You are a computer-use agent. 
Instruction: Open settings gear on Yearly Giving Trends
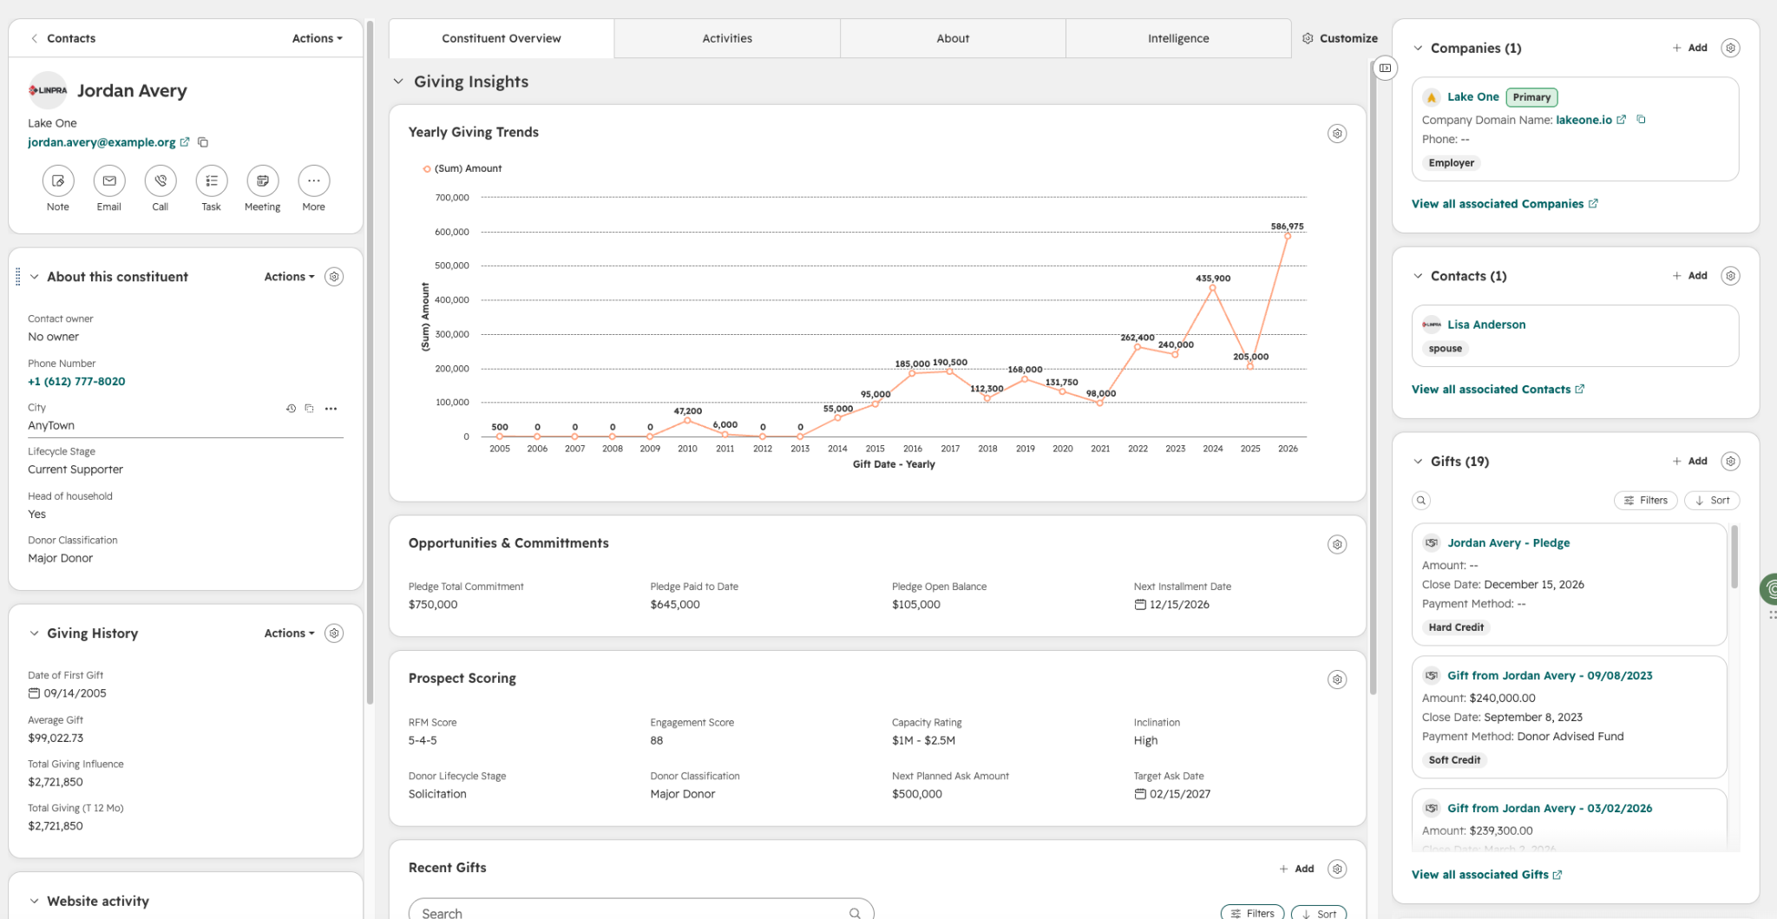[1337, 134]
